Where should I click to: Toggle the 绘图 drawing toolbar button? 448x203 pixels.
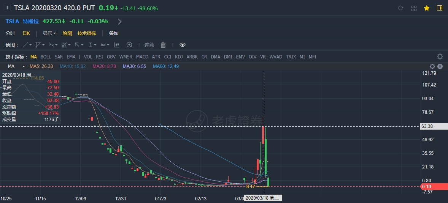coord(67,33)
